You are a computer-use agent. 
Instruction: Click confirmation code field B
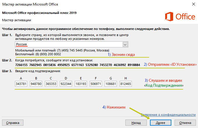point(36,84)
